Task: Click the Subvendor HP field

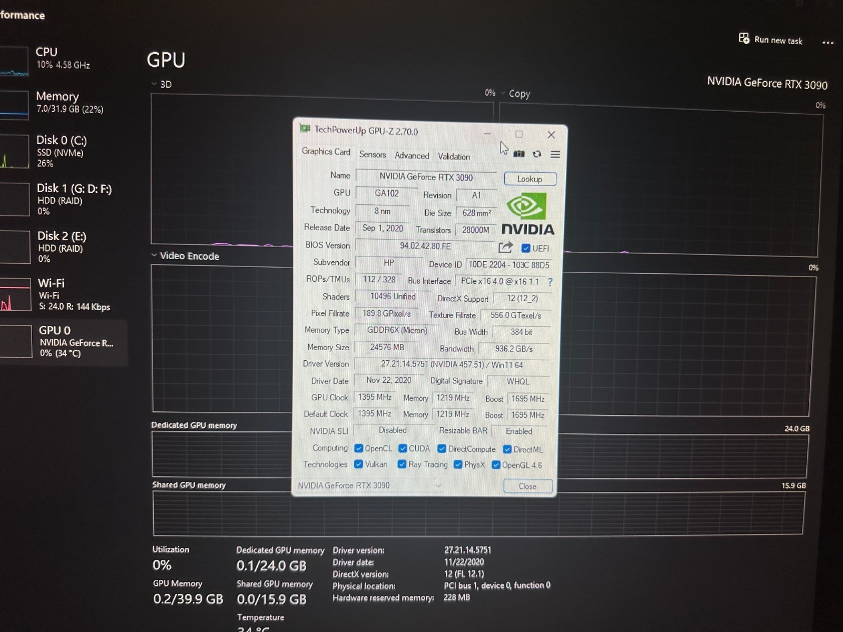Action: (389, 263)
